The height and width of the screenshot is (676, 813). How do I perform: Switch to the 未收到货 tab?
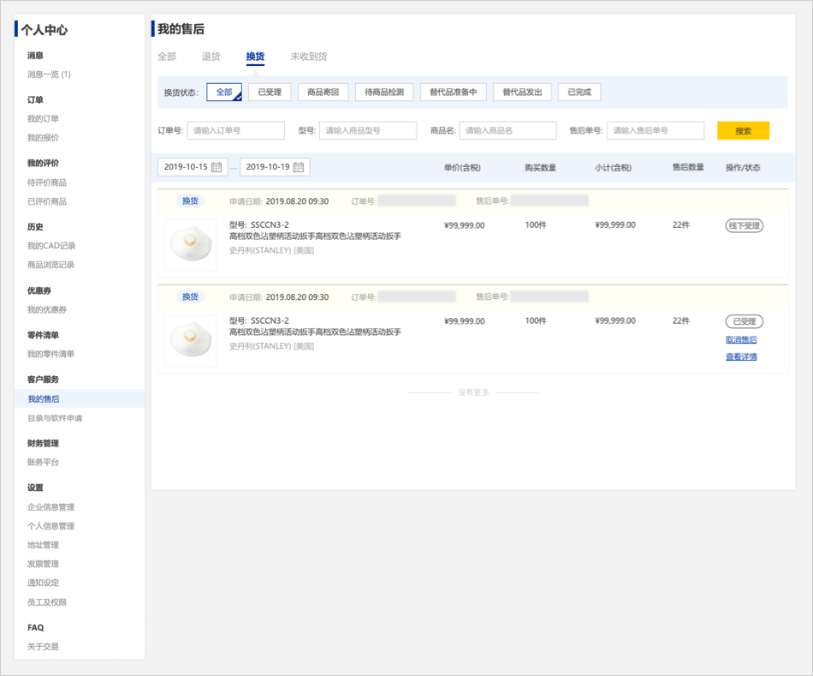tap(308, 57)
